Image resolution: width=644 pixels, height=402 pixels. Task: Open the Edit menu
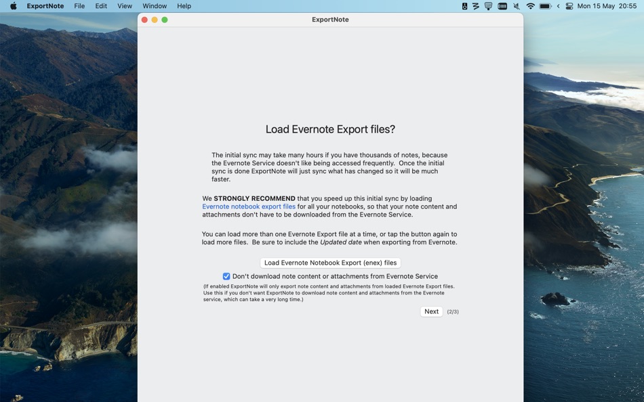pyautogui.click(x=101, y=6)
